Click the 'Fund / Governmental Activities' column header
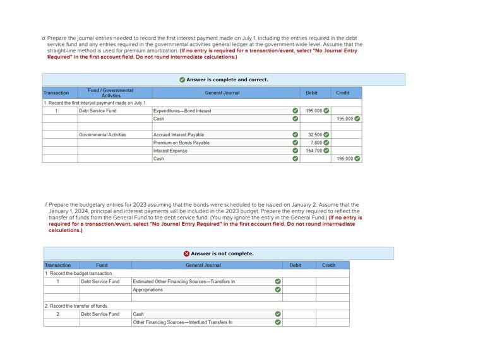The height and width of the screenshot is (350, 478). [x=115, y=93]
